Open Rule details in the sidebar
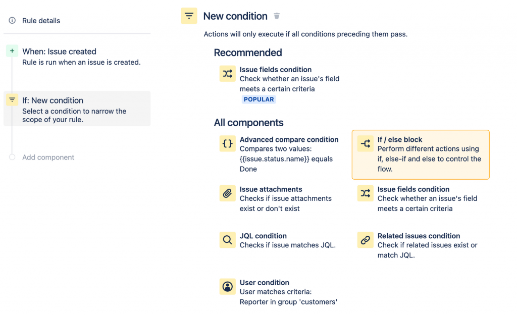517x315 pixels. pos(41,21)
